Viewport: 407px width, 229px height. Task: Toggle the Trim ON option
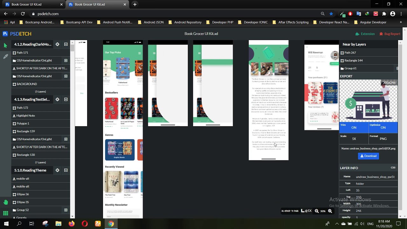click(x=354, y=127)
